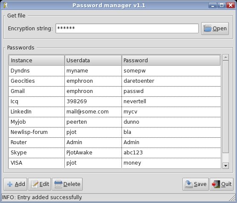Click the Quit button label

[226, 184]
